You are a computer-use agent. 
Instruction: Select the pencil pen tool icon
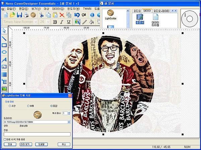(x=84, y=22)
